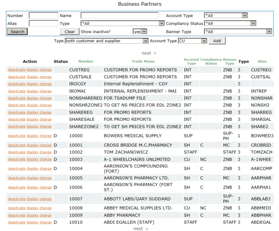Viewport: 279px width, 231px height.
Task: Display the IROCGY partner
Action: [32, 84]
